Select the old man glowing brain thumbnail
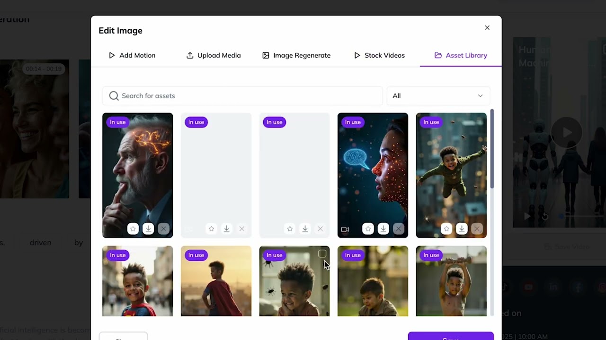The height and width of the screenshot is (340, 606). pyautogui.click(x=138, y=175)
